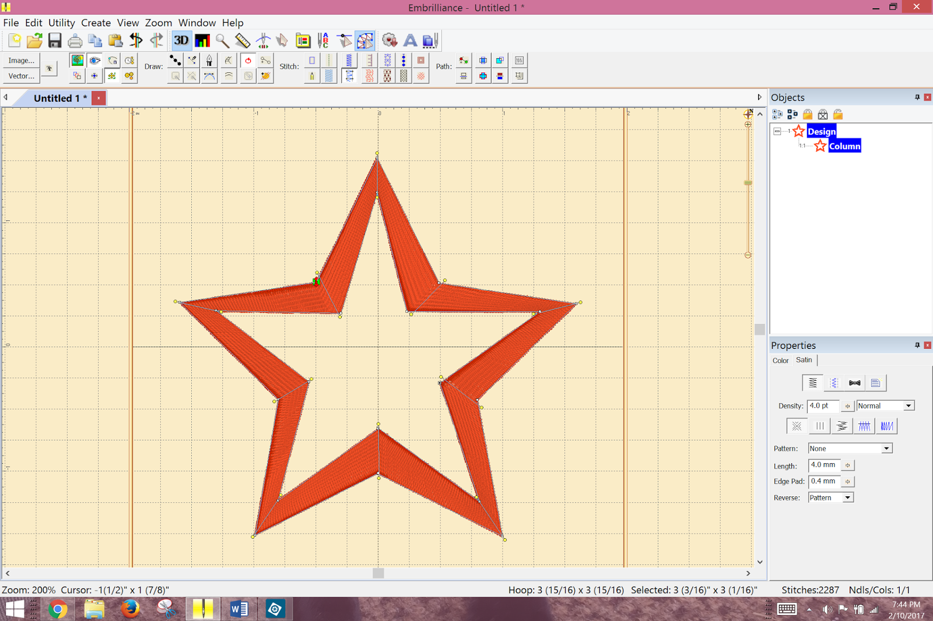Open the Lettering tool
The image size is (933, 621).
point(410,40)
